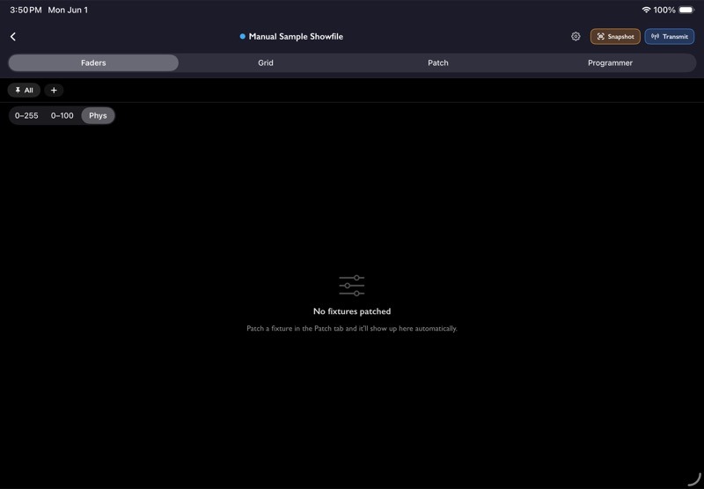
Task: Open the Programmer tab
Action: coord(610,62)
